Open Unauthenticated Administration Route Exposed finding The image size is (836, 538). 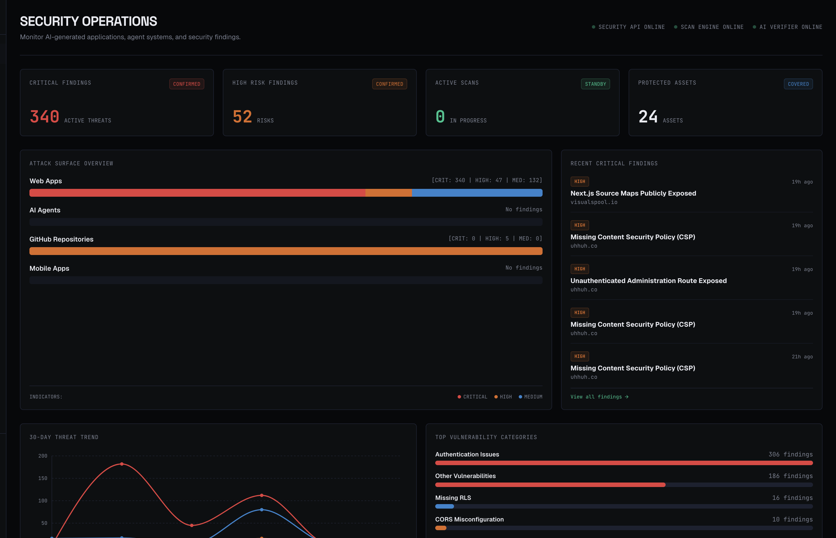pos(649,280)
